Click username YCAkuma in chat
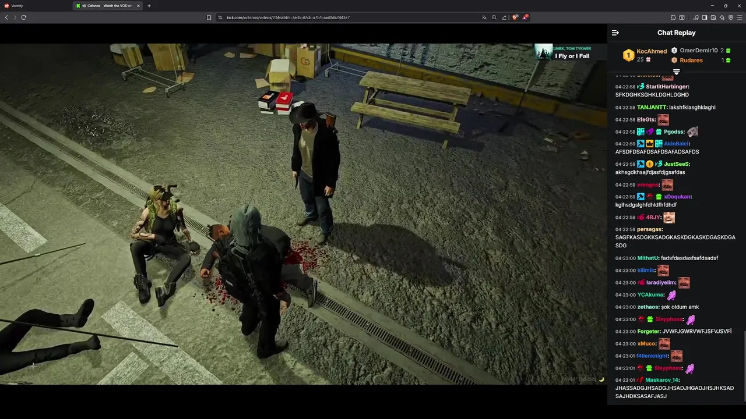Viewport: 746px width, 419px height. [651, 295]
